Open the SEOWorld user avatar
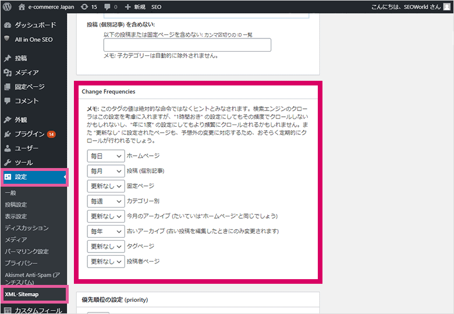The image size is (454, 314). 447,6
